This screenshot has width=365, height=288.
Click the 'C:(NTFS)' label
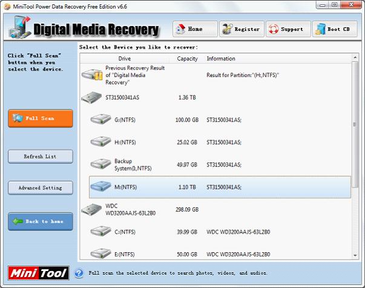tap(125, 232)
